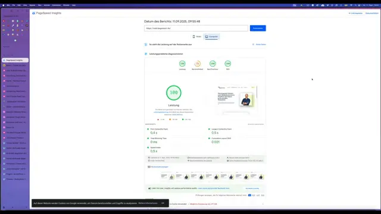
Task: Dismiss cookie banner with OK
Action: 163,203
